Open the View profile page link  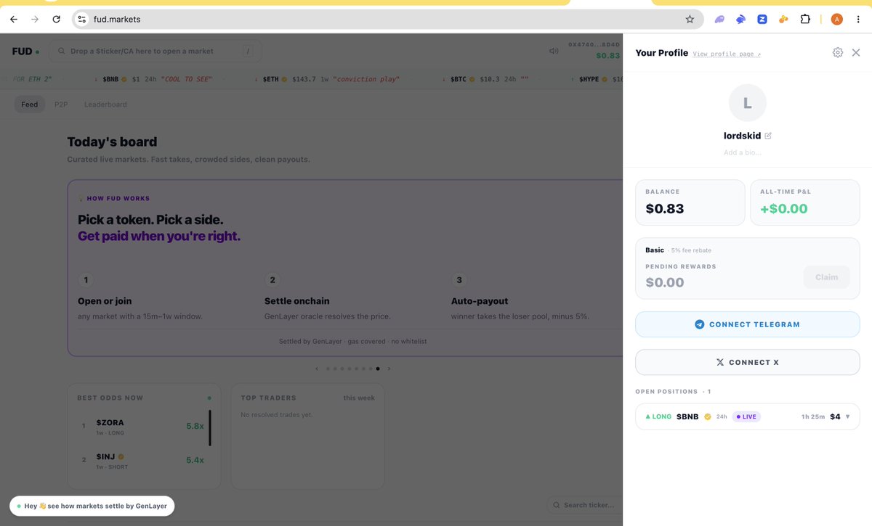pyautogui.click(x=727, y=54)
